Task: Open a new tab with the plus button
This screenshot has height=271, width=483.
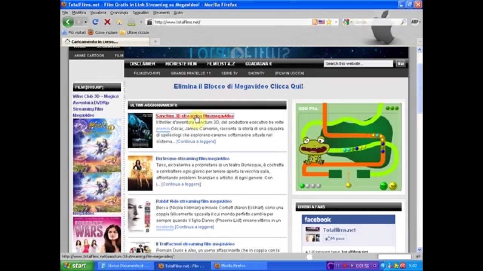Action: click(x=155, y=41)
